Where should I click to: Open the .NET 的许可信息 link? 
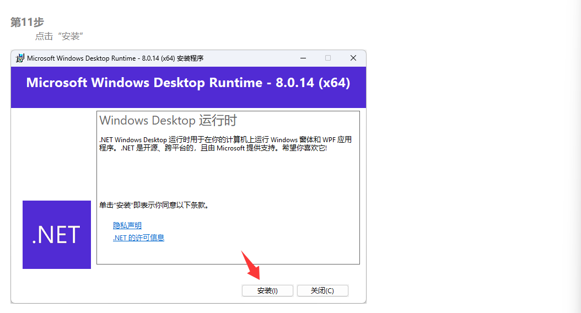138,238
